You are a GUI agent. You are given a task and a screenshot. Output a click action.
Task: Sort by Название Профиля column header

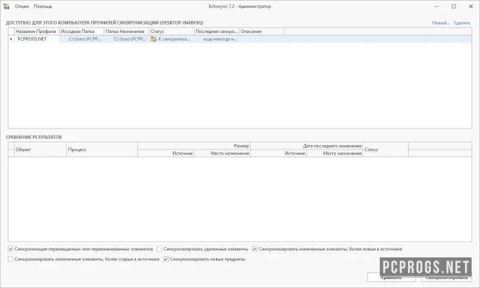[37, 32]
